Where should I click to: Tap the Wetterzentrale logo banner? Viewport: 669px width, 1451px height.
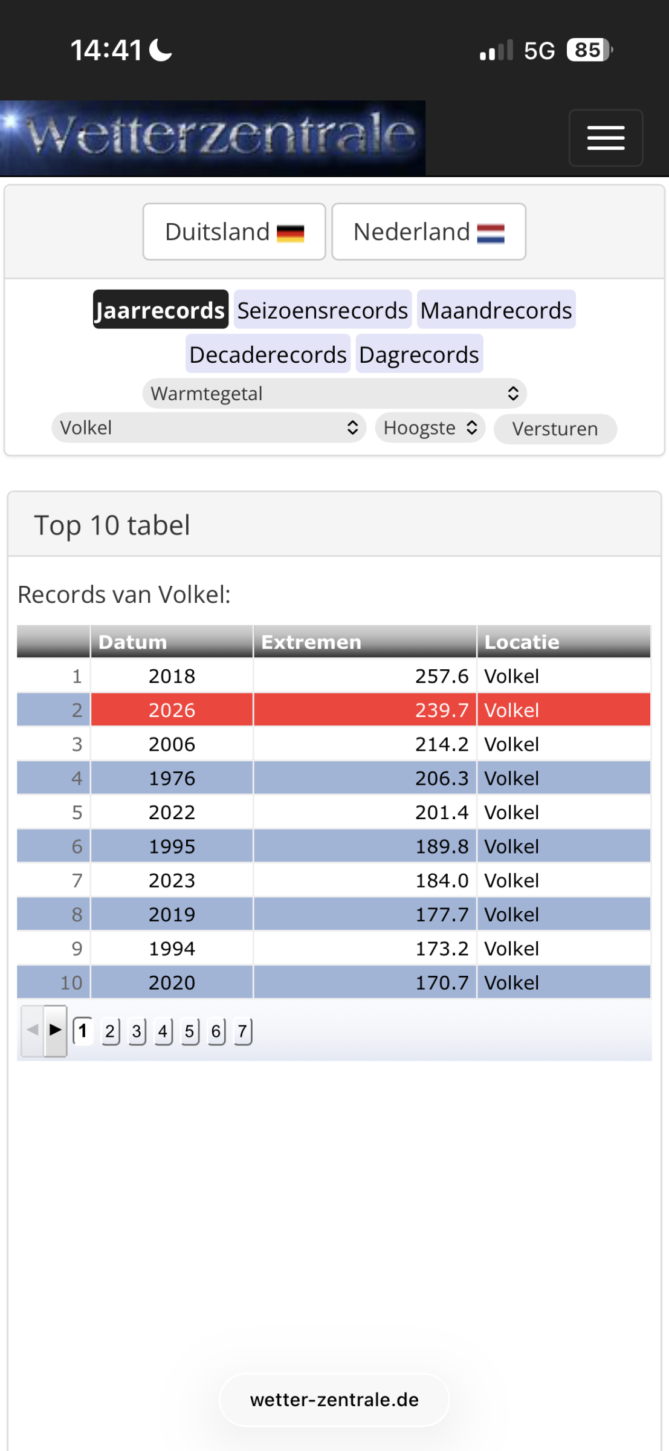point(213,138)
